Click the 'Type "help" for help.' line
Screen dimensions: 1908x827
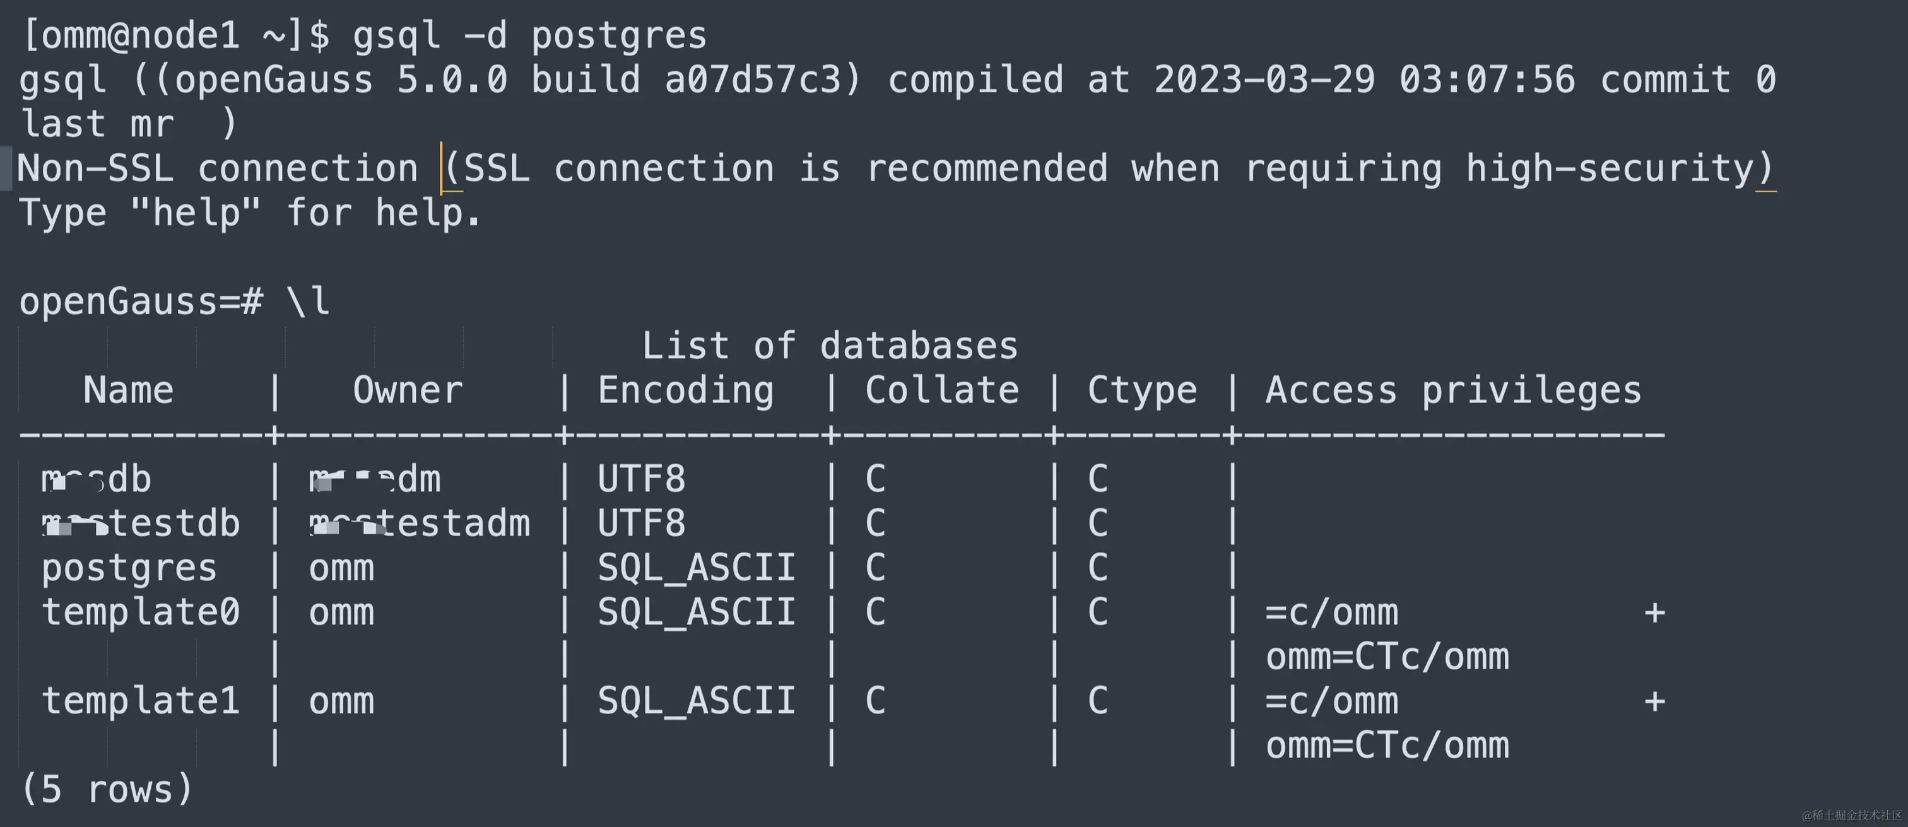(250, 213)
